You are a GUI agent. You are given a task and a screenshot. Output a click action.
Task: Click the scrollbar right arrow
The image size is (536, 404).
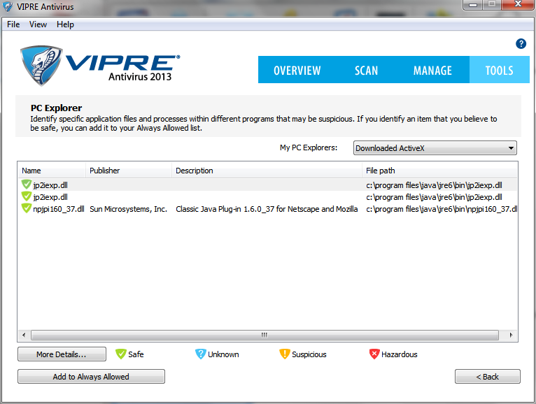tap(511, 335)
